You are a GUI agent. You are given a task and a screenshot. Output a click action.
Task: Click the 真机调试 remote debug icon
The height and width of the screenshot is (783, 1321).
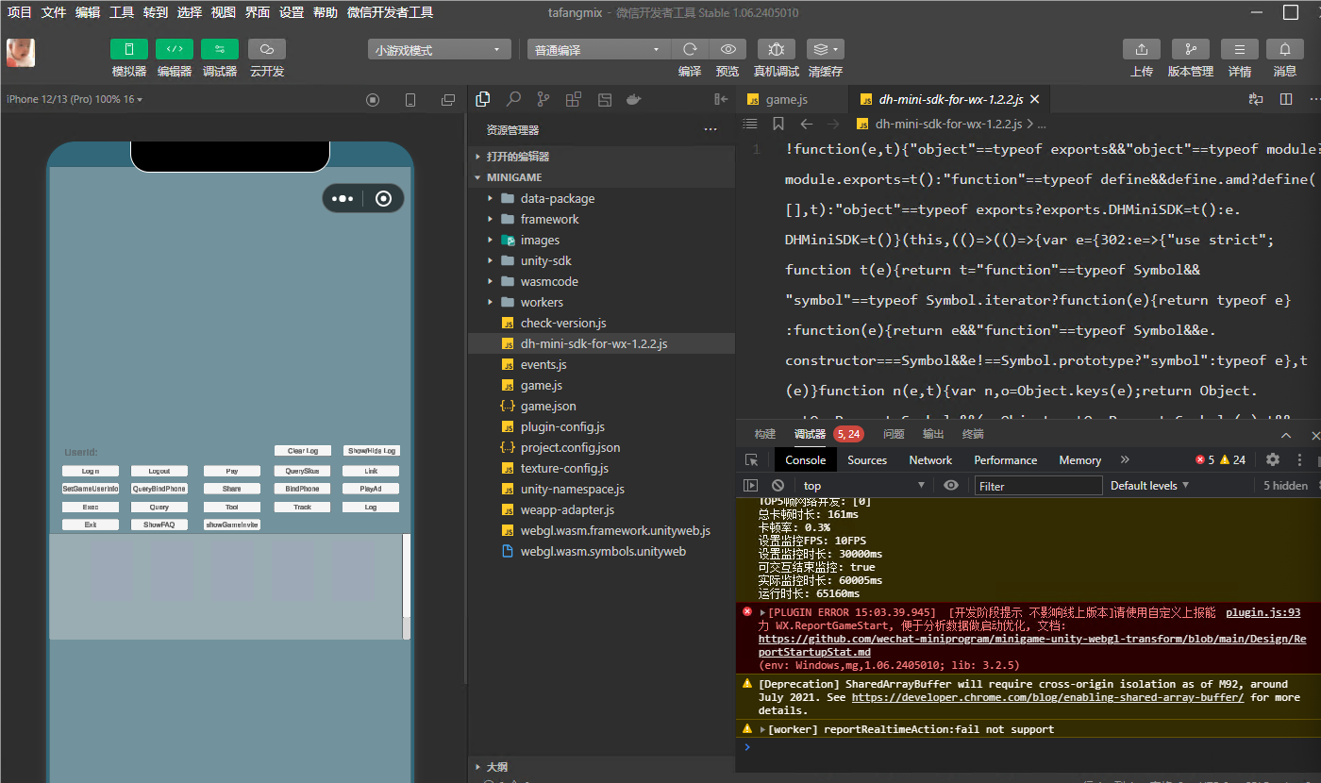[x=776, y=49]
